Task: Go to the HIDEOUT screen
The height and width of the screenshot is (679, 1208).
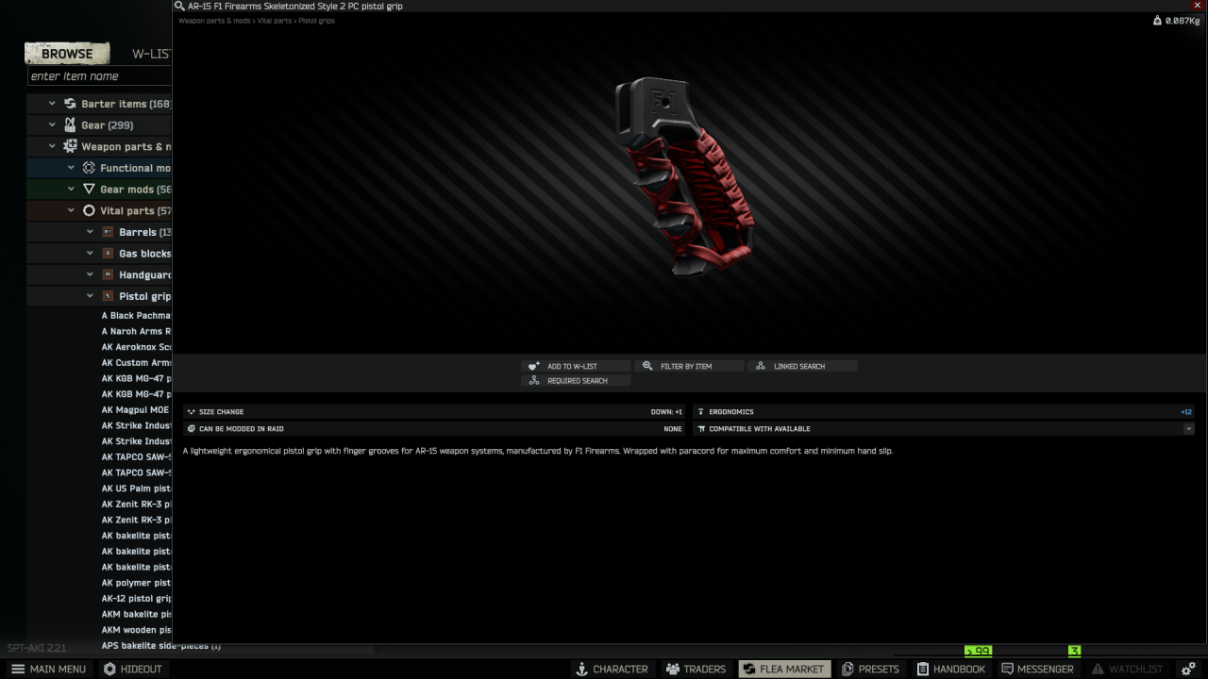Action: click(133, 669)
